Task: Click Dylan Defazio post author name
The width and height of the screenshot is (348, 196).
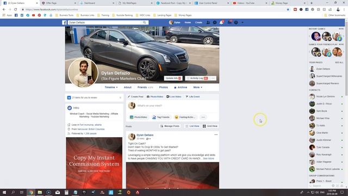Action: pos(145,135)
